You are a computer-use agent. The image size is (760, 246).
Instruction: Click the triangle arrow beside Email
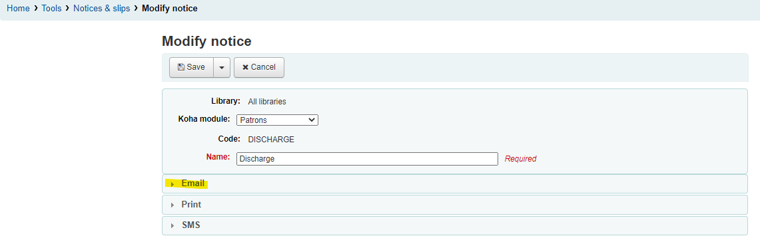tap(172, 184)
